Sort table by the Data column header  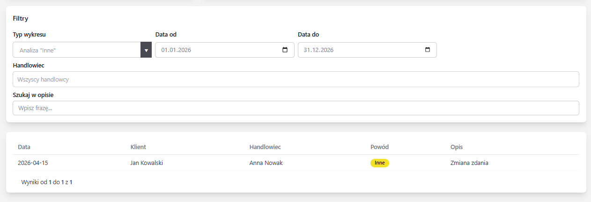pyautogui.click(x=24, y=147)
